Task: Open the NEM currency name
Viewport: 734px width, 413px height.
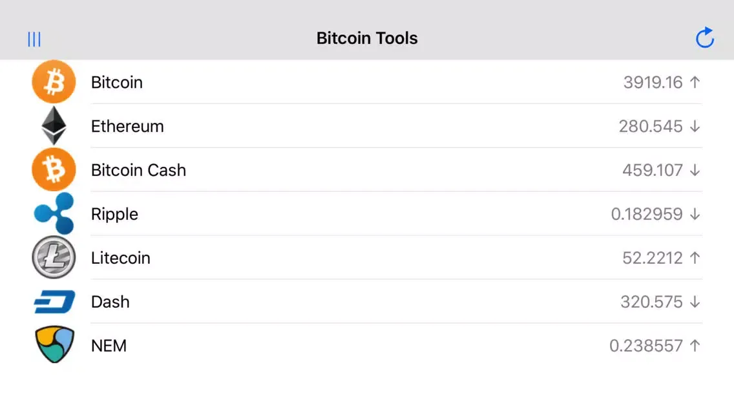Action: click(x=109, y=346)
